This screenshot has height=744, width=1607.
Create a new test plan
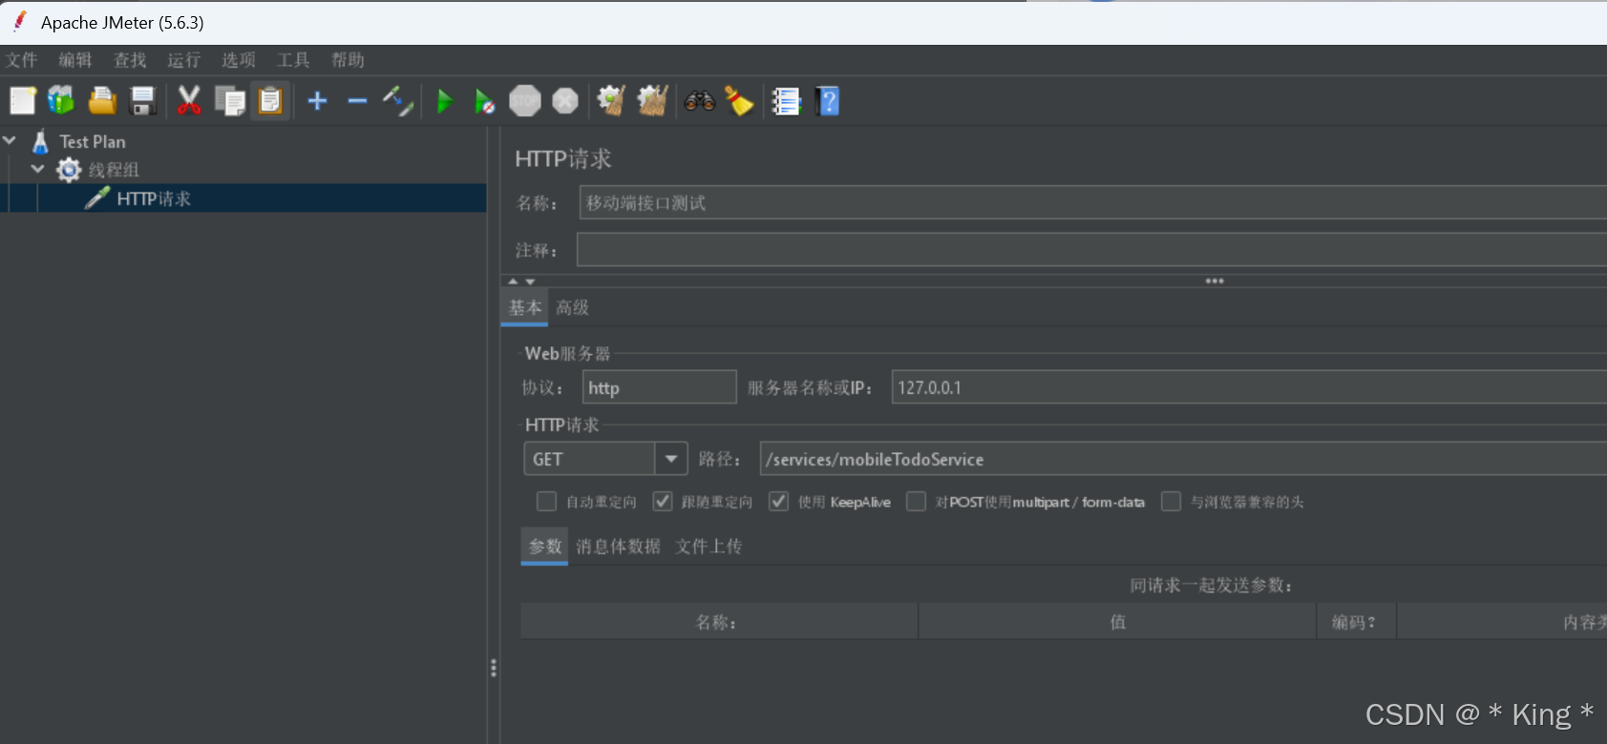click(23, 100)
